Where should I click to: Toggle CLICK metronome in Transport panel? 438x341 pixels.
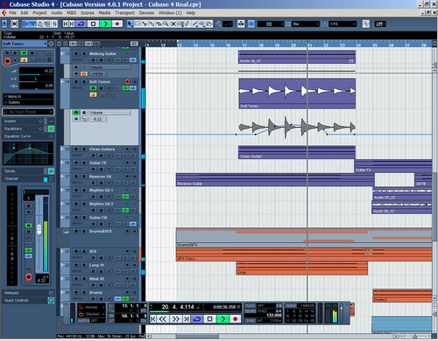[250, 306]
